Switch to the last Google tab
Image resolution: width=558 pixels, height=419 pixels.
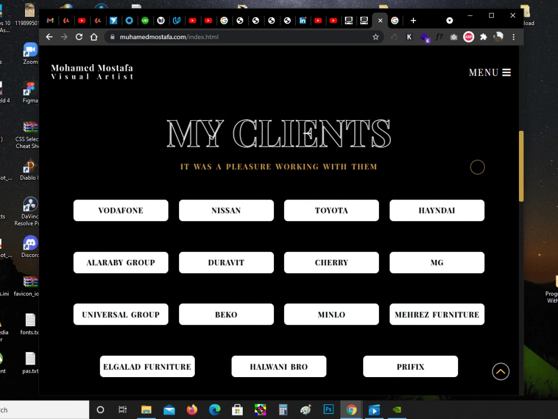[x=395, y=21]
